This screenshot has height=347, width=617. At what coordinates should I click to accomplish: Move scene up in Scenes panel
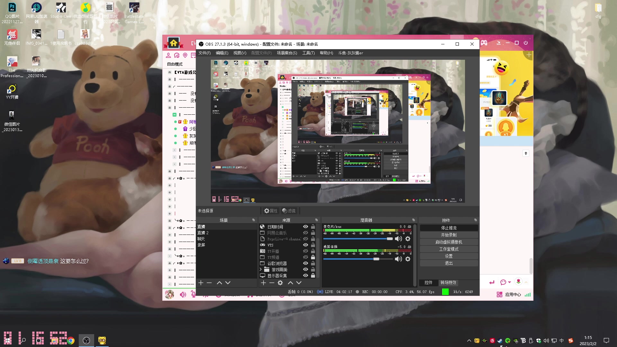219,283
